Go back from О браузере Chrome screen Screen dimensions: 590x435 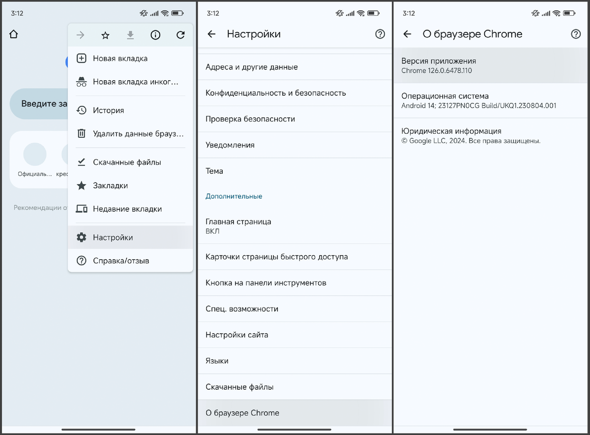pyautogui.click(x=407, y=34)
